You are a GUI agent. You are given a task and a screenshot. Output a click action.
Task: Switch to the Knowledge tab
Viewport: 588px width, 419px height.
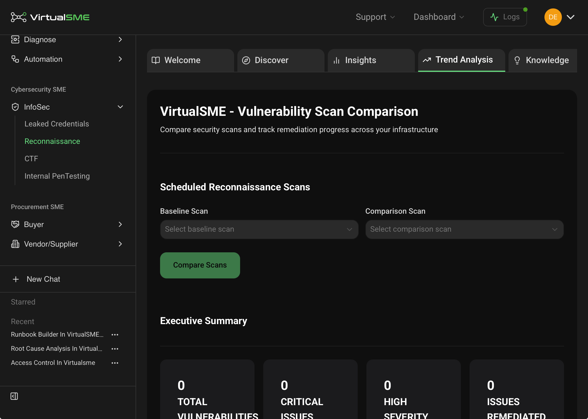tap(543, 60)
